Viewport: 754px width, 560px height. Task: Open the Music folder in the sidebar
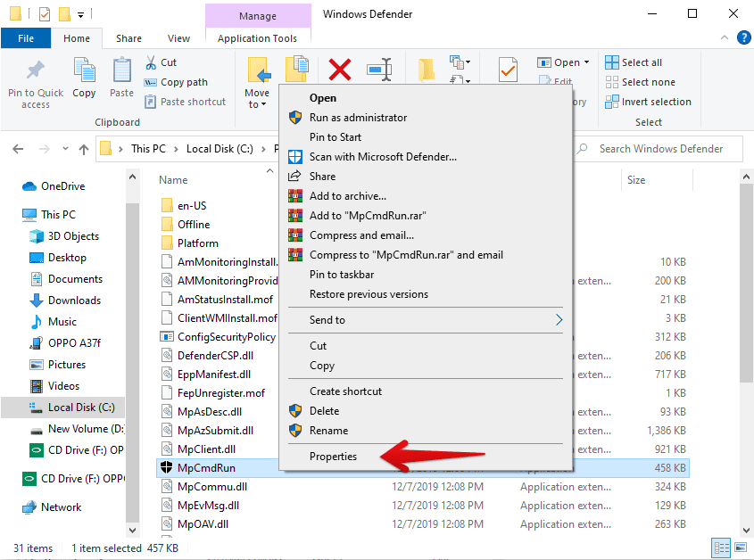(x=53, y=322)
